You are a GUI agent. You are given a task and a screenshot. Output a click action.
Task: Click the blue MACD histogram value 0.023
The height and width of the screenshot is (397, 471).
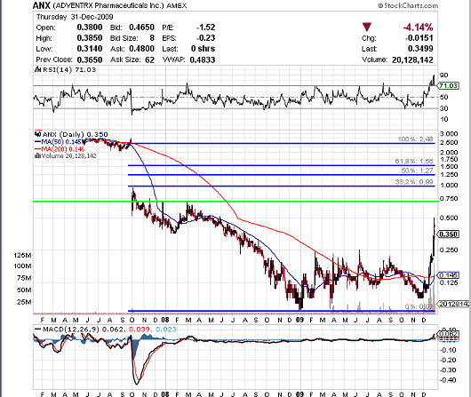(166, 330)
